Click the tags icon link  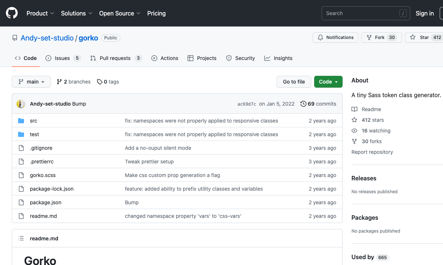point(100,82)
